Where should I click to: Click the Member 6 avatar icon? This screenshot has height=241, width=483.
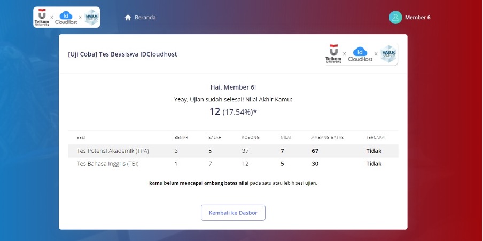[x=395, y=17]
